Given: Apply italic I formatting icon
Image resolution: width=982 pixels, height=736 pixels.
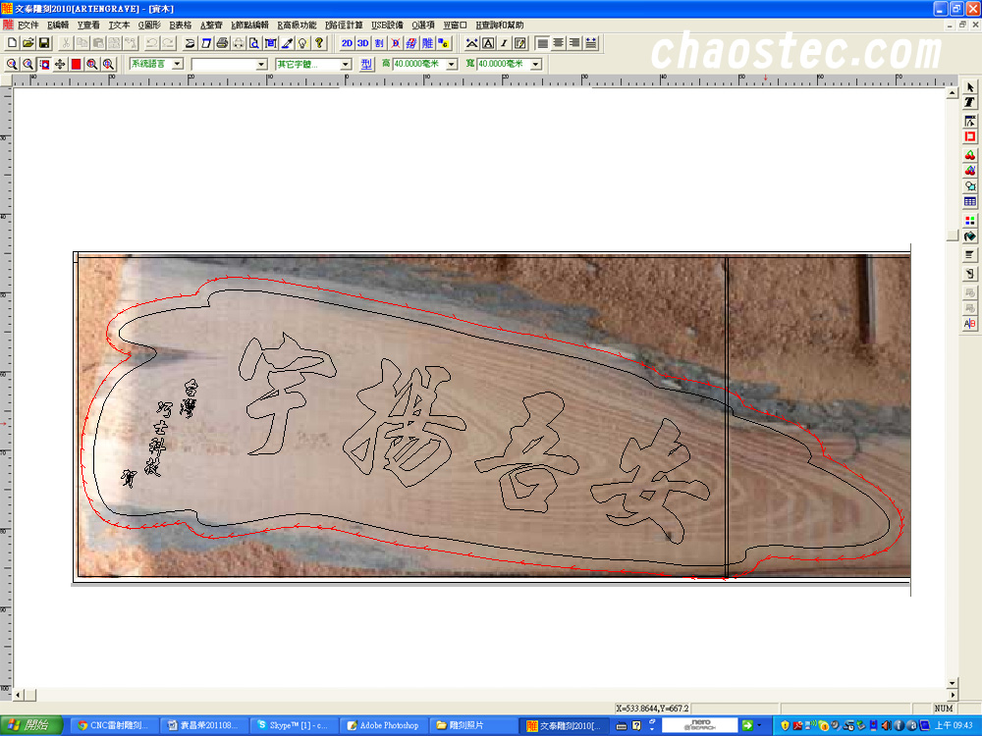Looking at the screenshot, I should (x=504, y=43).
